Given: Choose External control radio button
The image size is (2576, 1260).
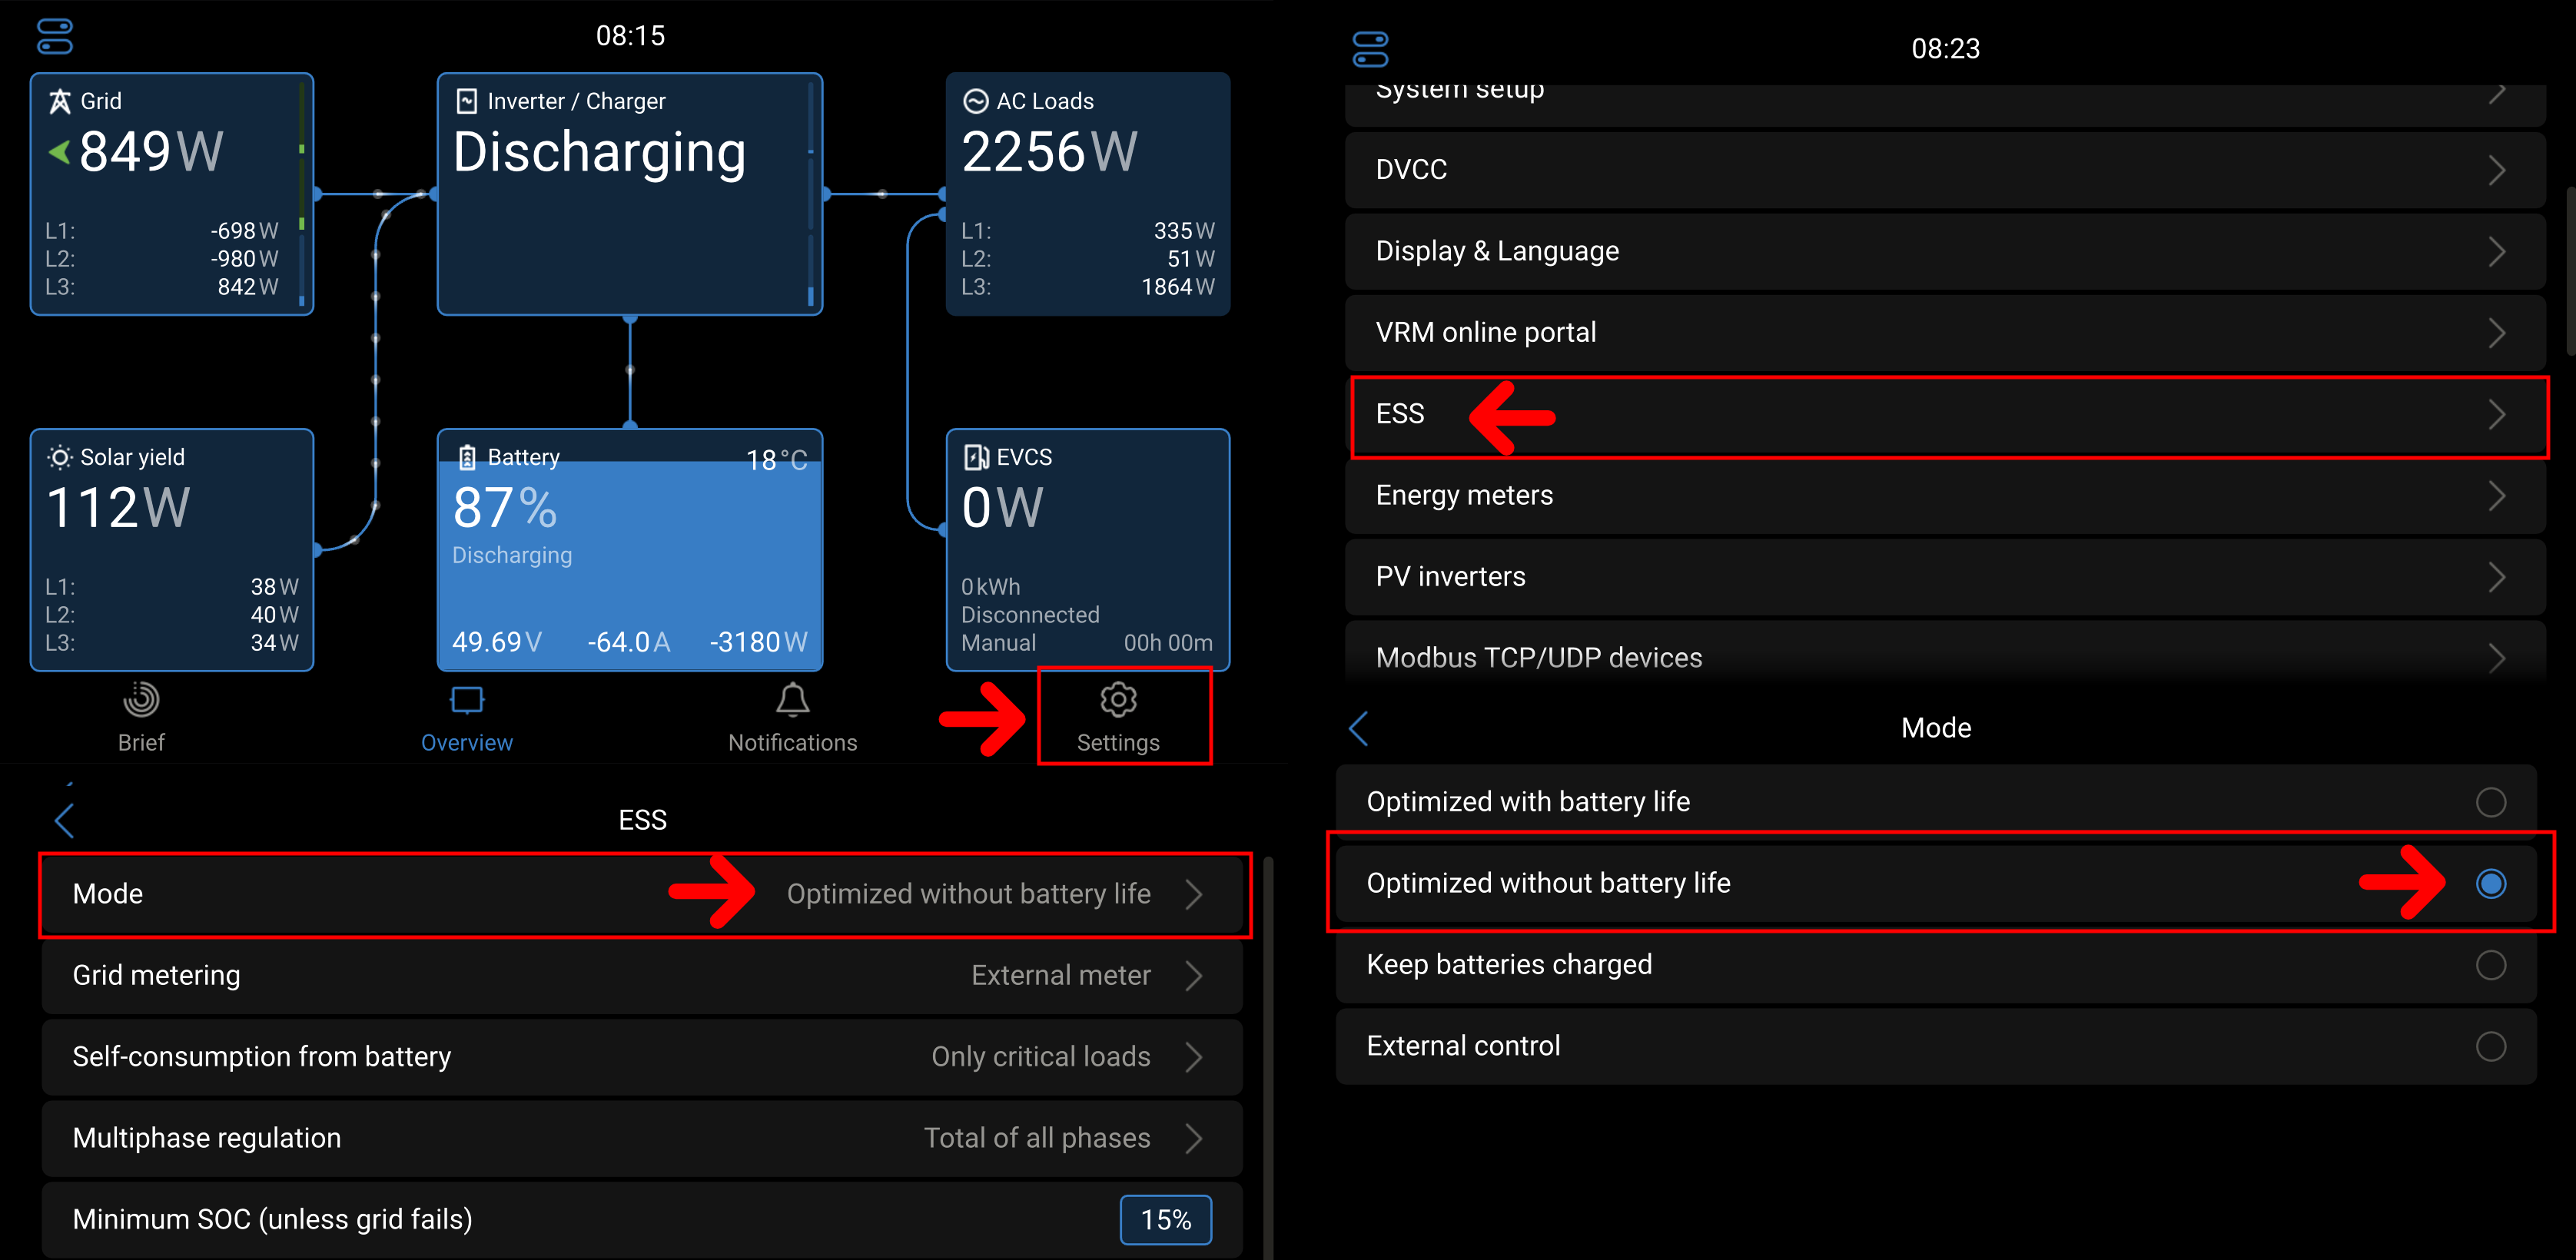Looking at the screenshot, I should click(2490, 1046).
